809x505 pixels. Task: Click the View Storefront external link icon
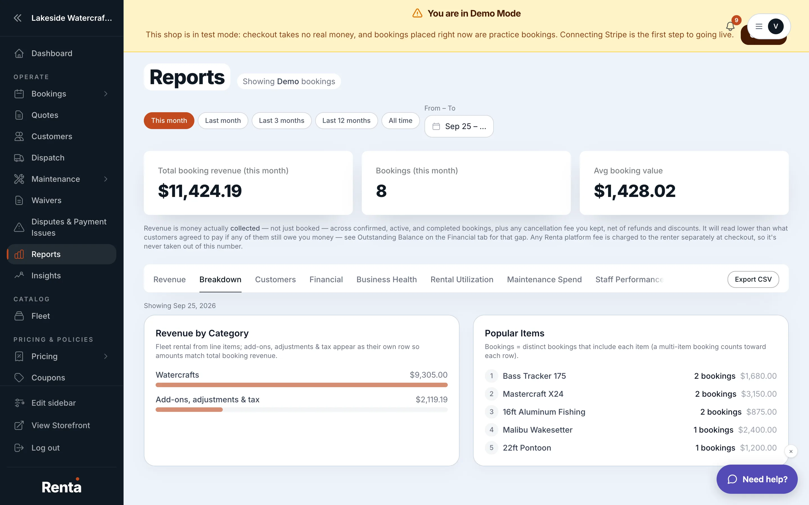point(19,425)
